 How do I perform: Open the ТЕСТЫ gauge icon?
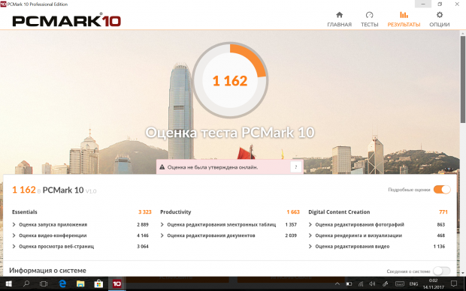[369, 15]
